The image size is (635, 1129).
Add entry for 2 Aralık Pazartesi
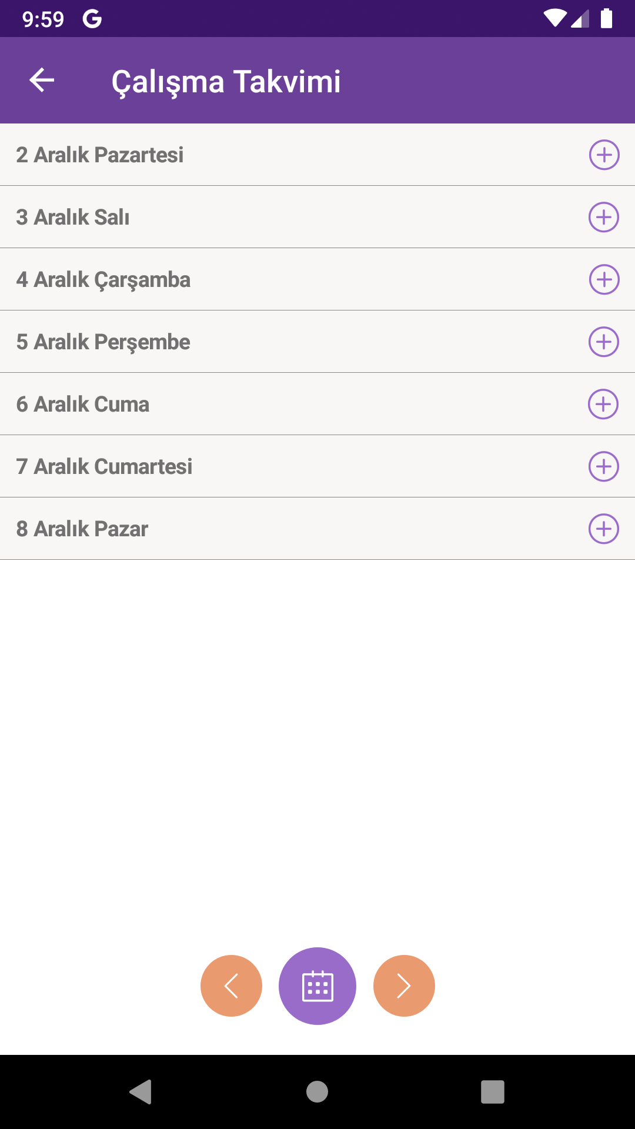click(x=604, y=155)
